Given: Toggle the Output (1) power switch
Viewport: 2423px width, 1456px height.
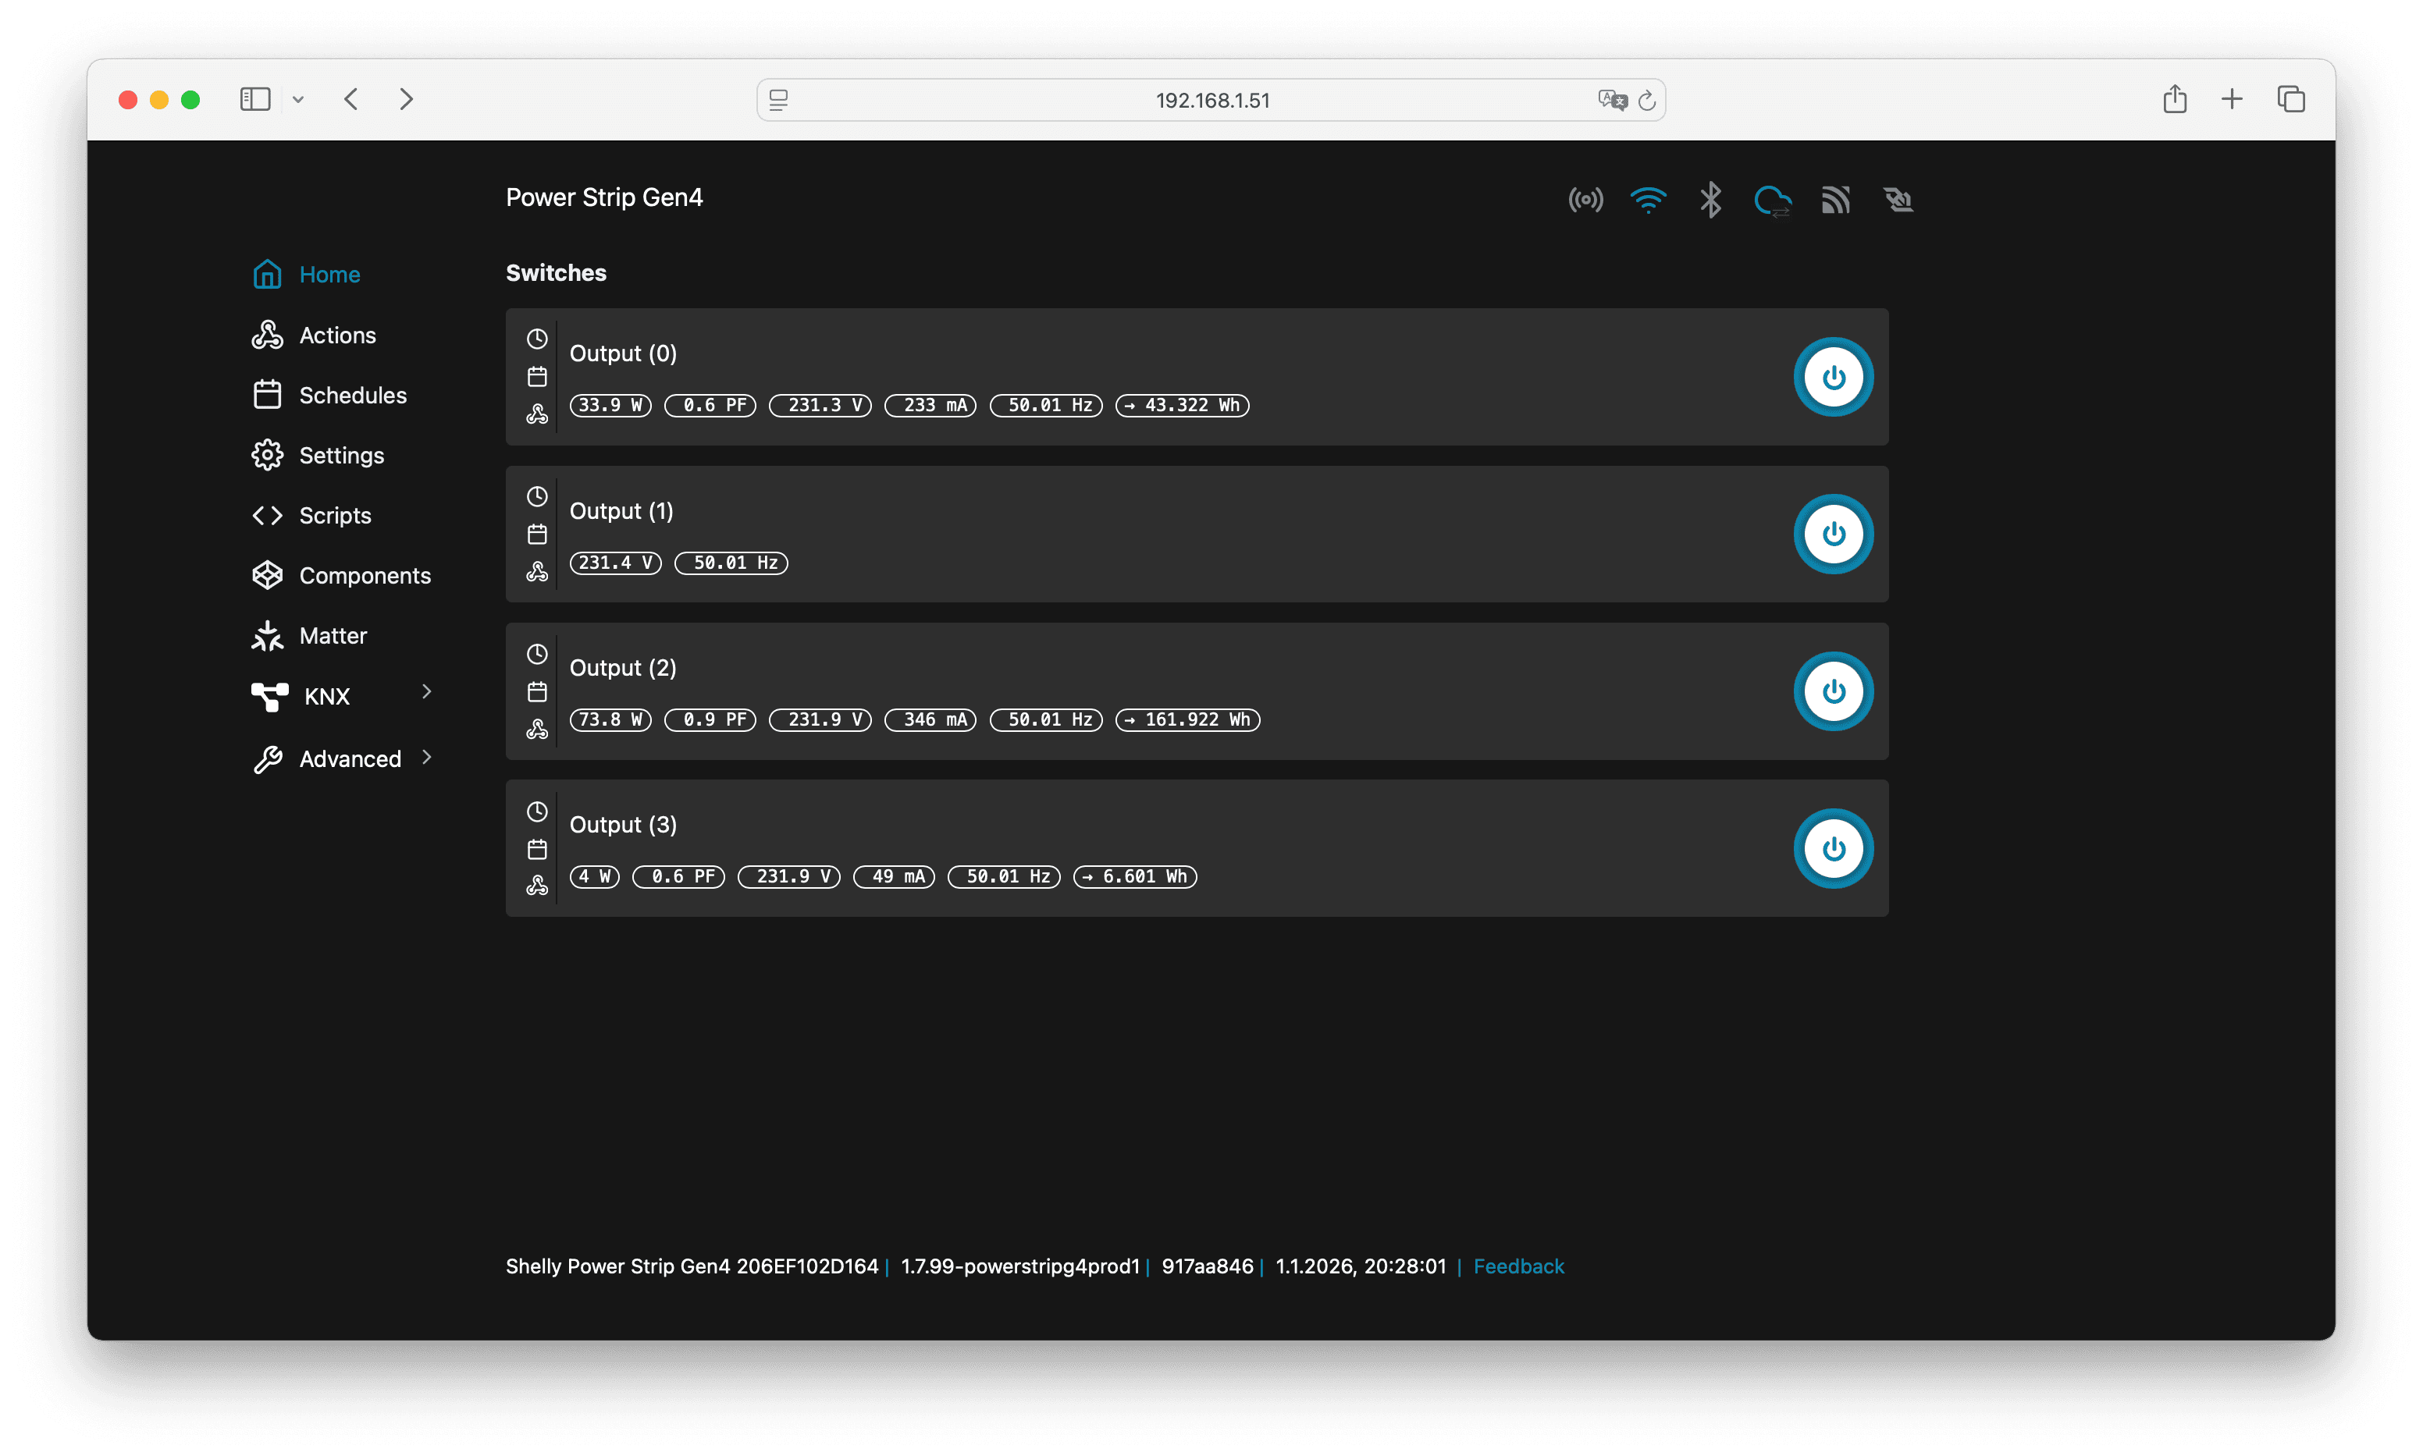Looking at the screenshot, I should pos(1832,534).
